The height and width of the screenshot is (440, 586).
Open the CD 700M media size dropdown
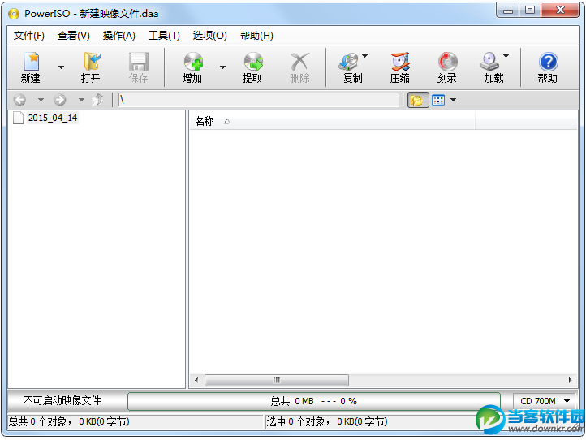pos(545,401)
